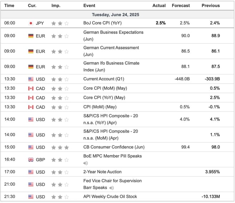The width and height of the screenshot is (235, 203).
Task: Open the Core CPI (MoM) (May) event
Action: (x=105, y=88)
